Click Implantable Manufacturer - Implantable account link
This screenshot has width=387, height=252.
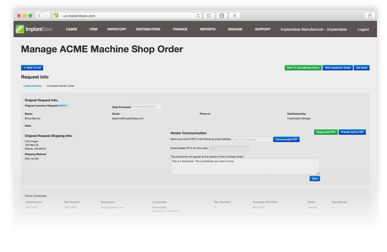[313, 29]
